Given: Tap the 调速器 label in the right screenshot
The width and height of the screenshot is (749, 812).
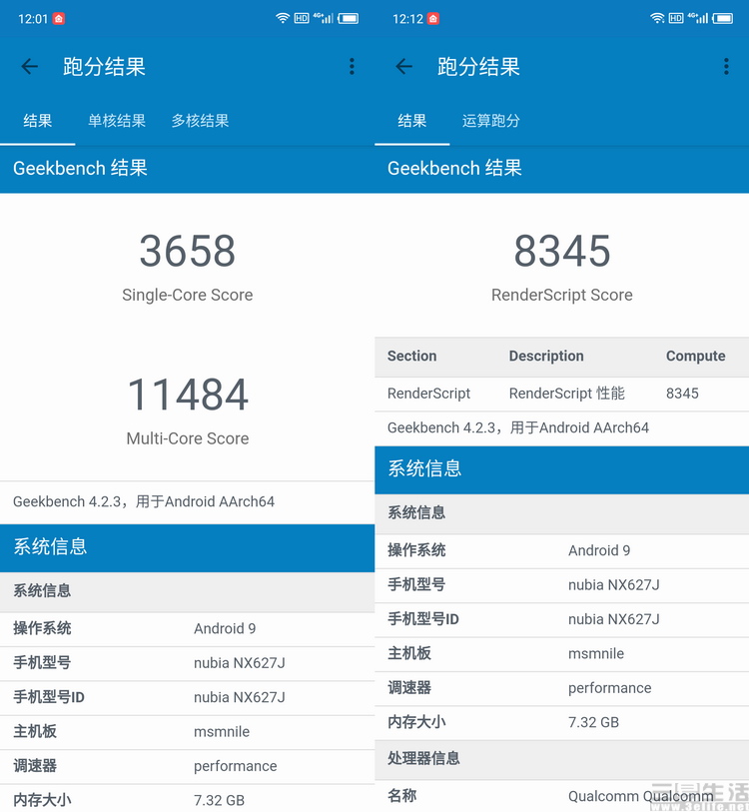Looking at the screenshot, I should pyautogui.click(x=409, y=688).
